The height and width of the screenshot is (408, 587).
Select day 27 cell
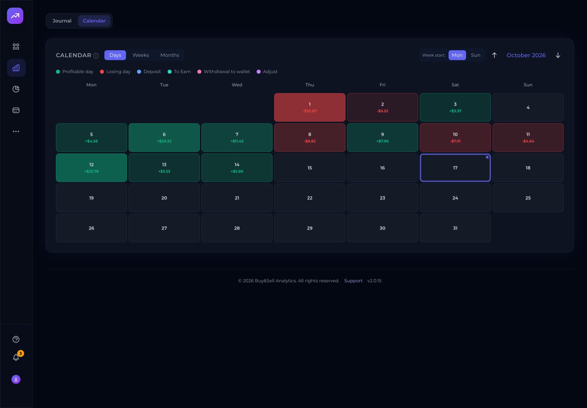(164, 228)
